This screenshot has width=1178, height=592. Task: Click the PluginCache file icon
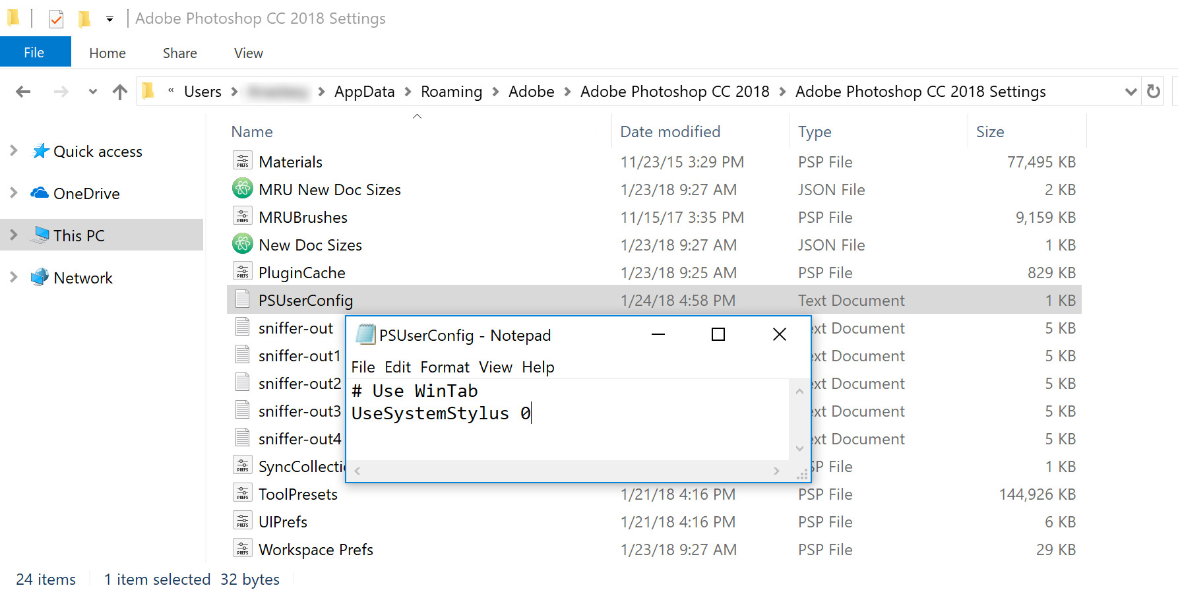(x=243, y=272)
